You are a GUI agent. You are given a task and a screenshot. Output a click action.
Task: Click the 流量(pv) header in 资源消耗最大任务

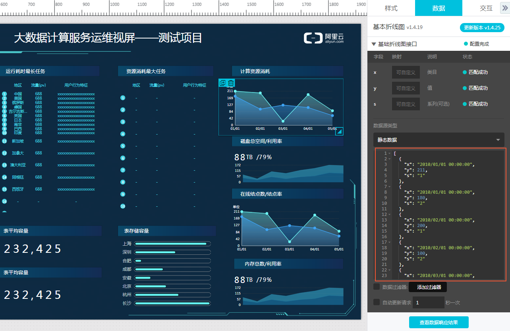156,85
